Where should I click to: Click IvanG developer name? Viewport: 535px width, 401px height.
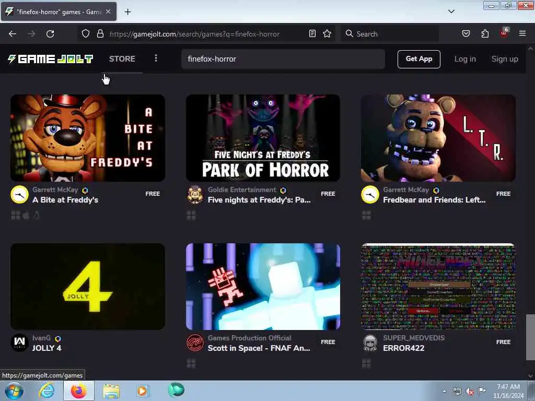point(41,338)
